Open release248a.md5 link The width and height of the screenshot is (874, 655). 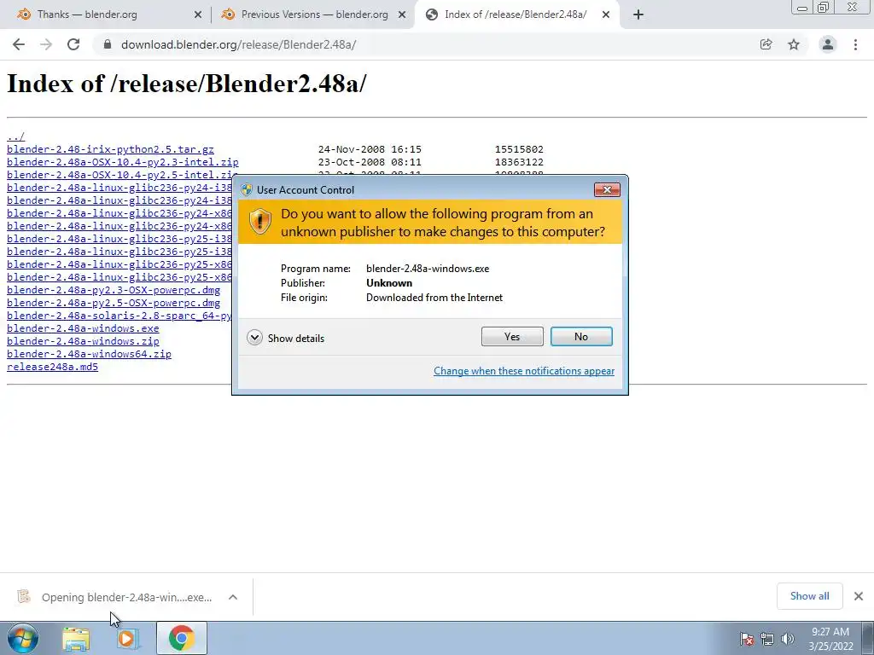tap(52, 367)
